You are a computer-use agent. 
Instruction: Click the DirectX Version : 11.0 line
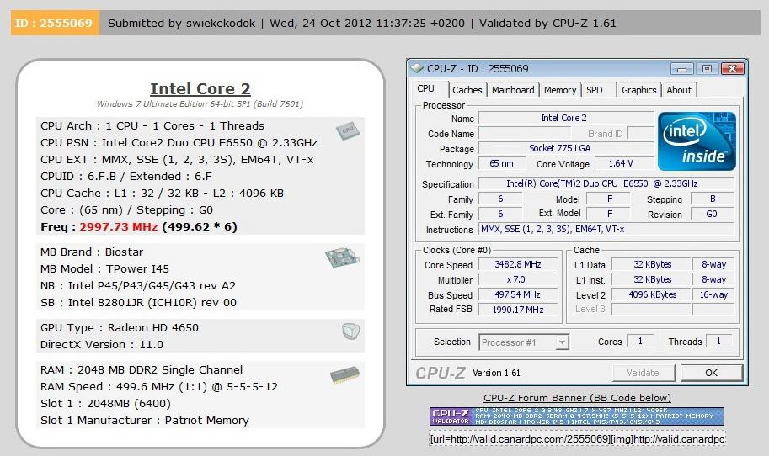click(x=102, y=344)
